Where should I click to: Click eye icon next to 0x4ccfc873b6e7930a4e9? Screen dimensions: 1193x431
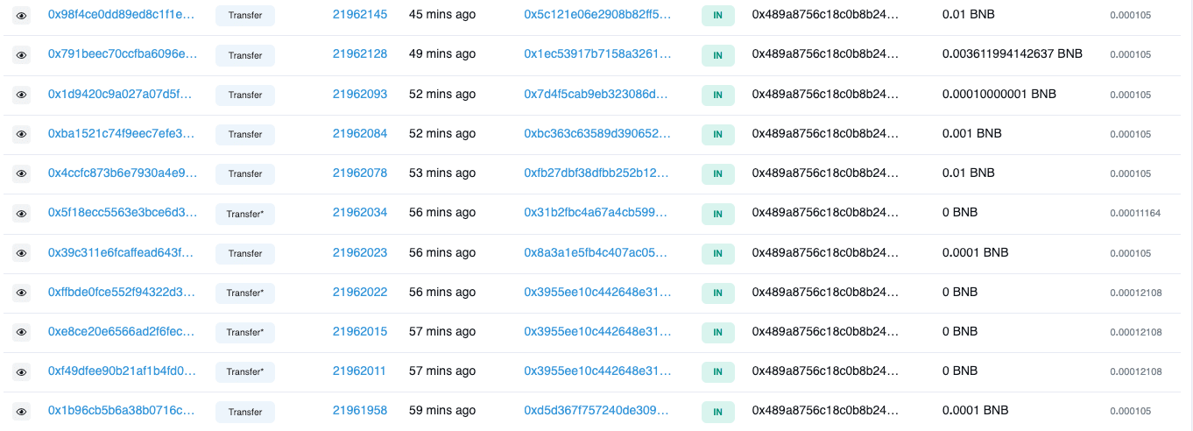(22, 173)
